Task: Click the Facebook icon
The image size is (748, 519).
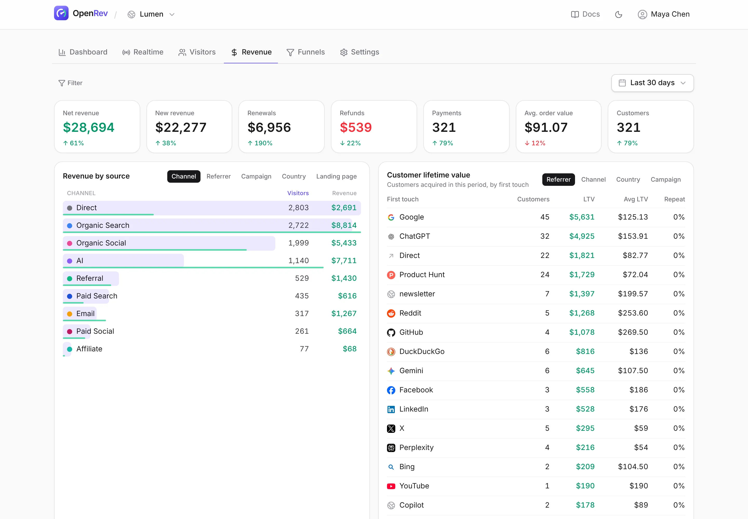Action: tap(391, 390)
